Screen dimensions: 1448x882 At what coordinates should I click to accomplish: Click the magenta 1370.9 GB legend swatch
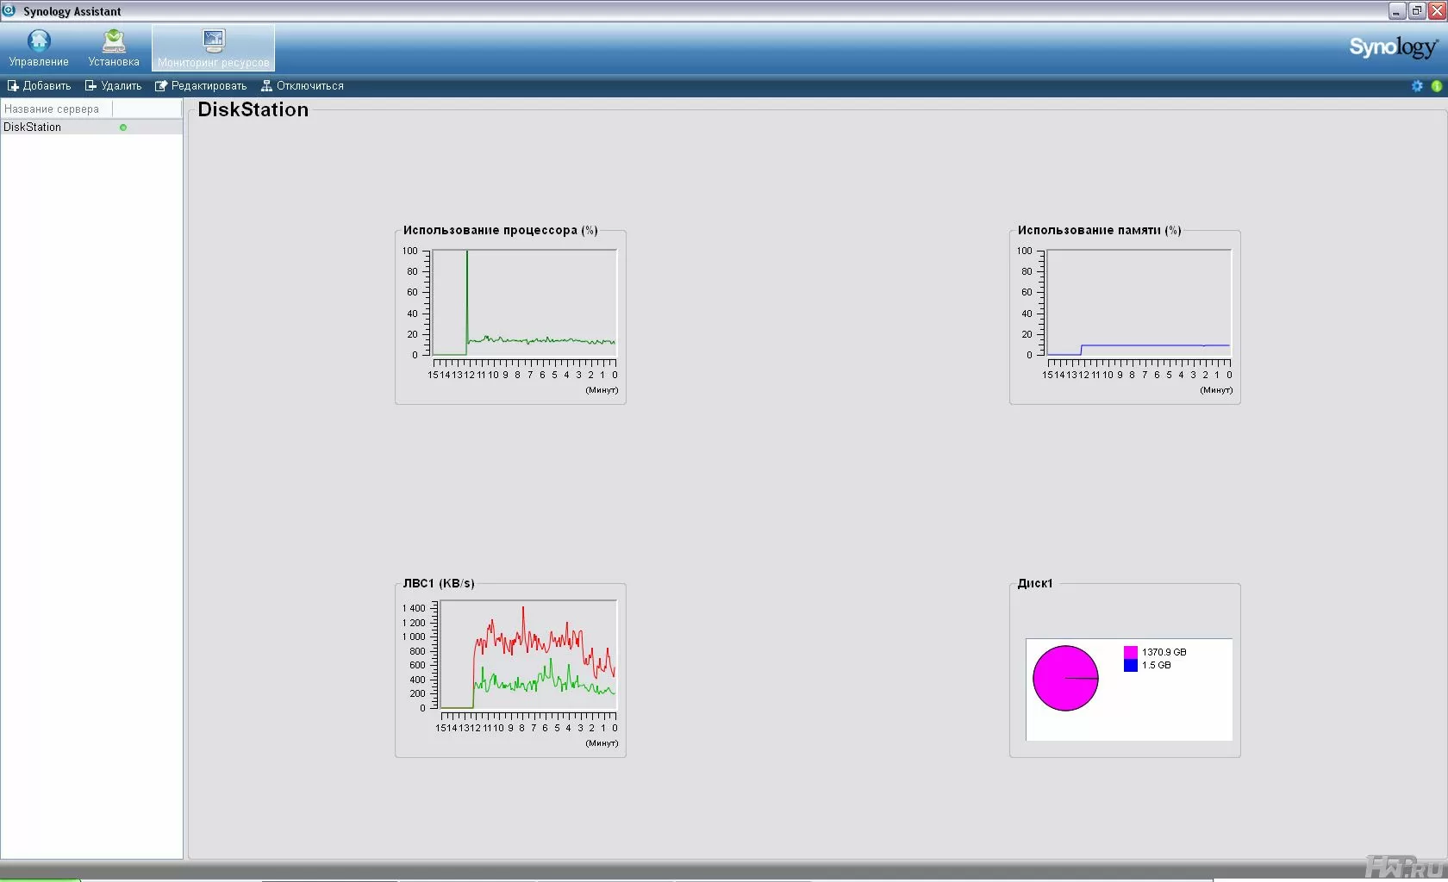[1130, 652]
